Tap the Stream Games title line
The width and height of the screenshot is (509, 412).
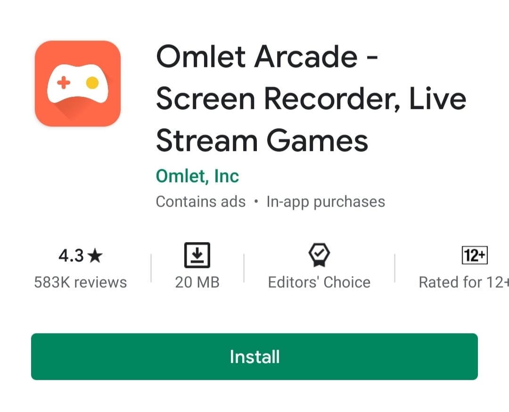[x=262, y=141]
